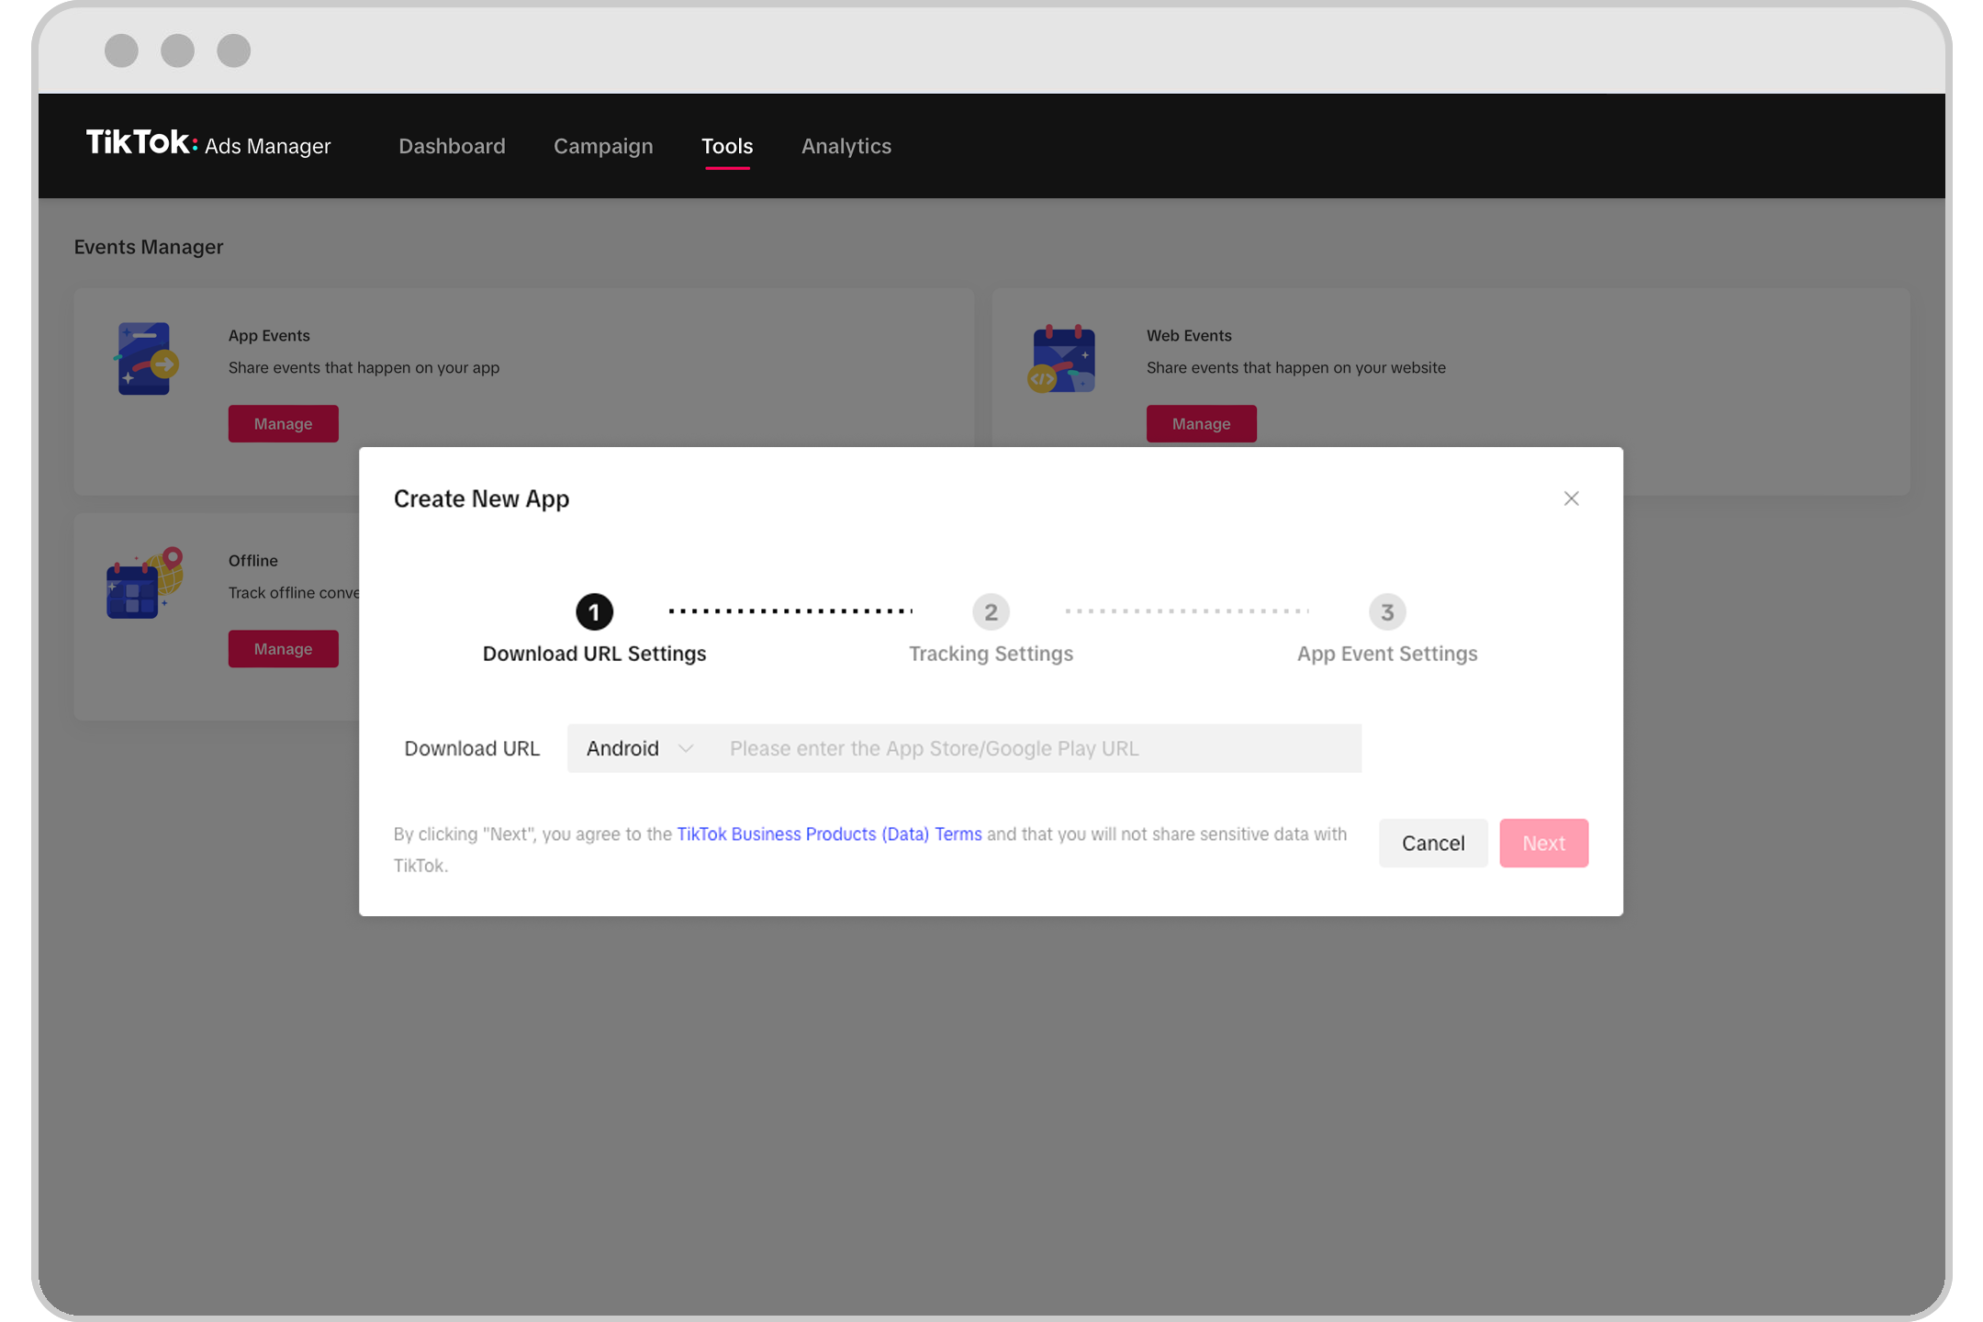Click the close dialog X button
1983x1322 pixels.
(x=1572, y=498)
